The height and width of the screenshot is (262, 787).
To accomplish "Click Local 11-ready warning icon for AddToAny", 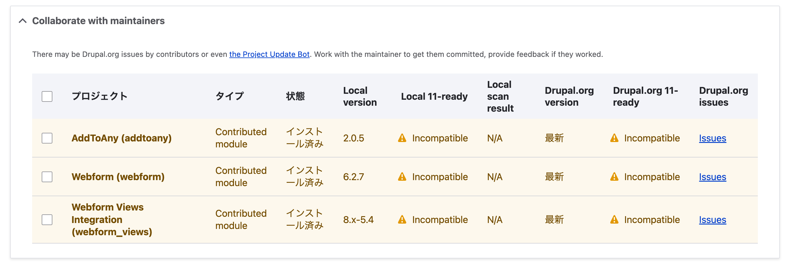I will point(402,138).
